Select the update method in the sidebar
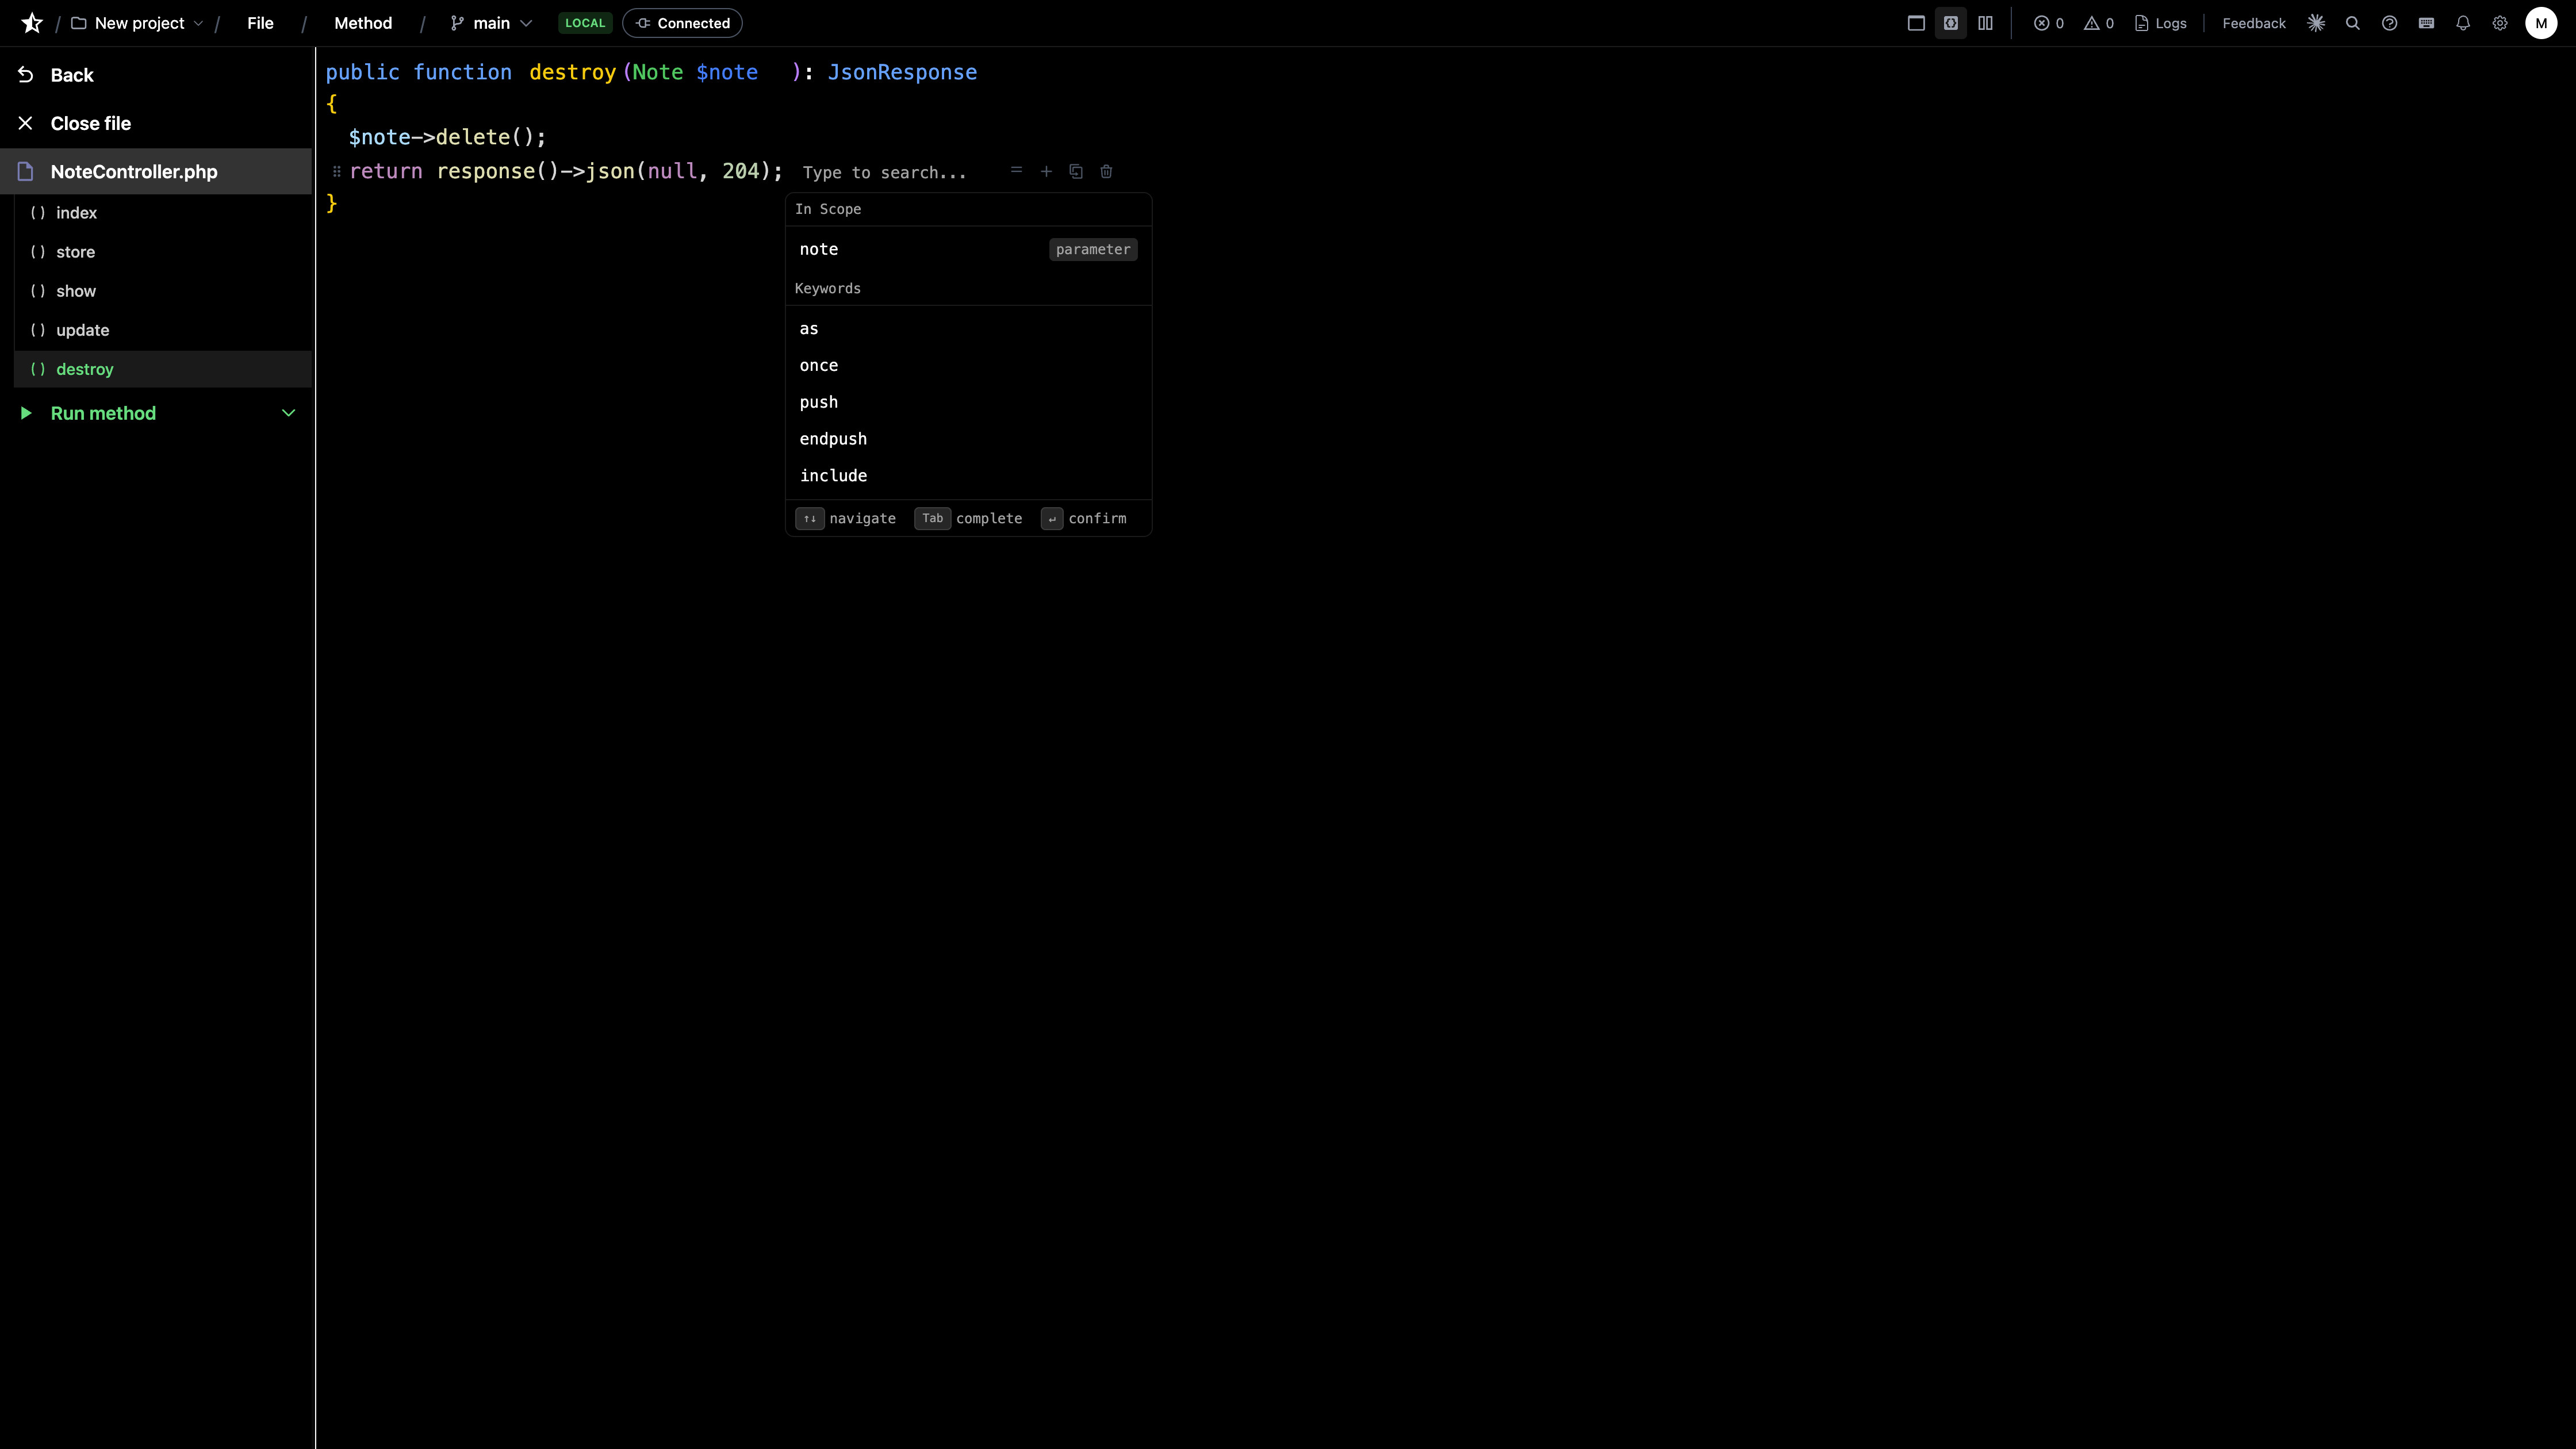 tap(82, 329)
